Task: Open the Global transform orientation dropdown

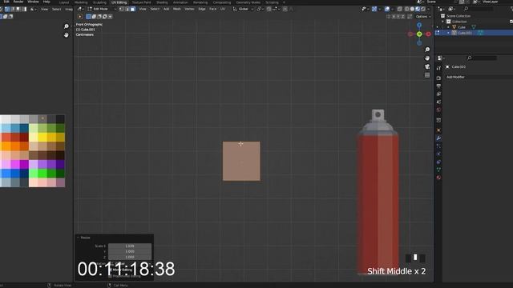Action: (x=244, y=9)
